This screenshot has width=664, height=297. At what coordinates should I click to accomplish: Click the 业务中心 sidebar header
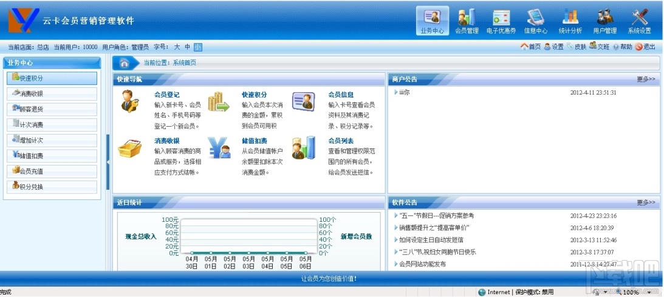(x=52, y=62)
